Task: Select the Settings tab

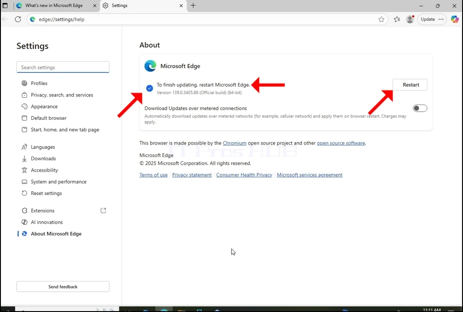Action: [119, 5]
